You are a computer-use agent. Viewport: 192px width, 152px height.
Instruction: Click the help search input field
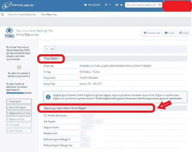(x=141, y=5)
